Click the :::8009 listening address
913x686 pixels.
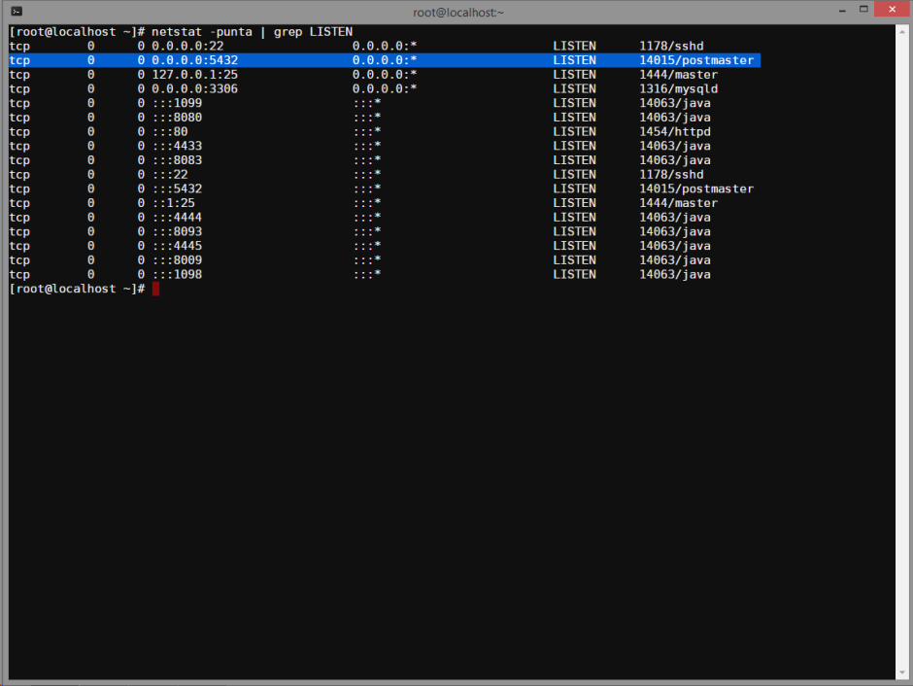point(177,260)
